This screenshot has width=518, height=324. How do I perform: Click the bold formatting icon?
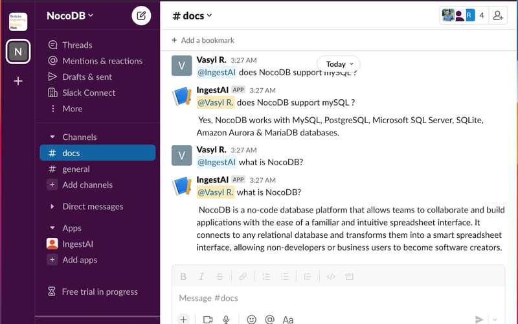(183, 277)
